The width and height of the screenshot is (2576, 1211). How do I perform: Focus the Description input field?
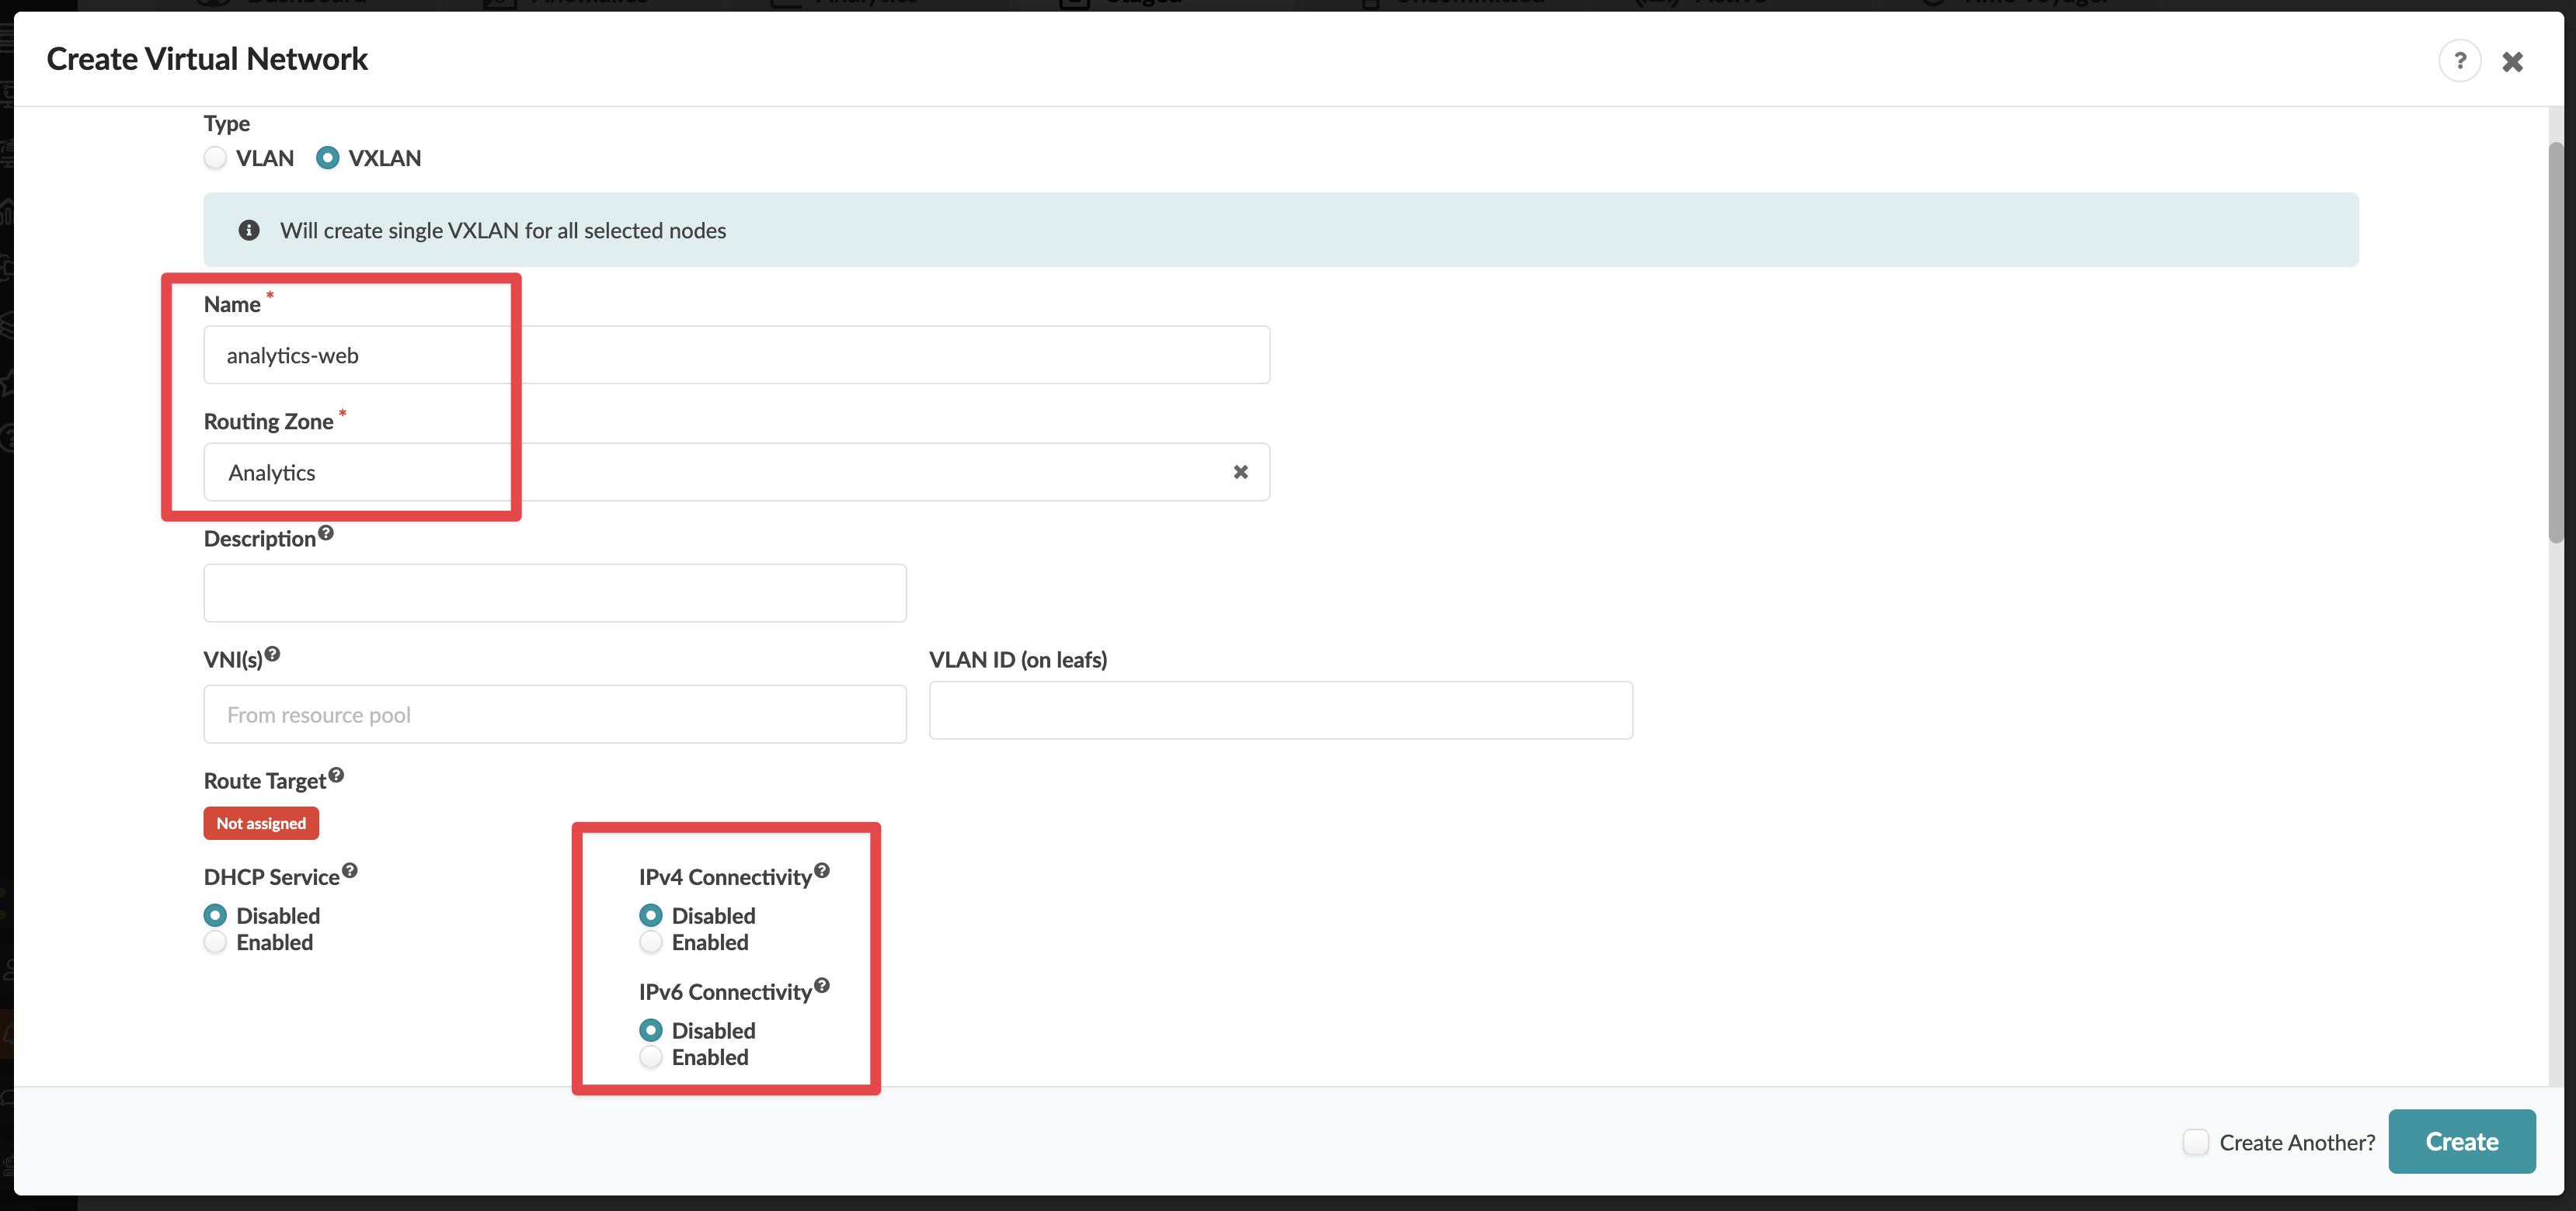[555, 592]
